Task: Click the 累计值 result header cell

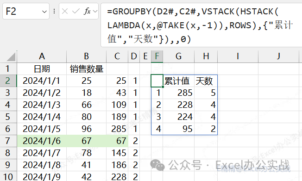Action: 178,81
